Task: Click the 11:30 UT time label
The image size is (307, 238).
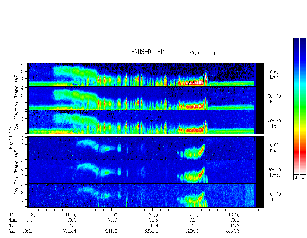Action: click(30, 215)
